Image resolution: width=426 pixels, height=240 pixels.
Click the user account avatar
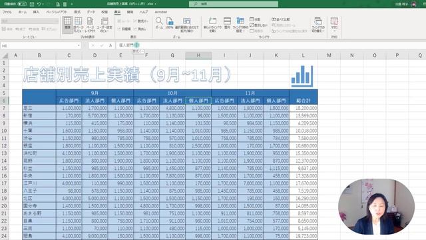(x=413, y=4)
